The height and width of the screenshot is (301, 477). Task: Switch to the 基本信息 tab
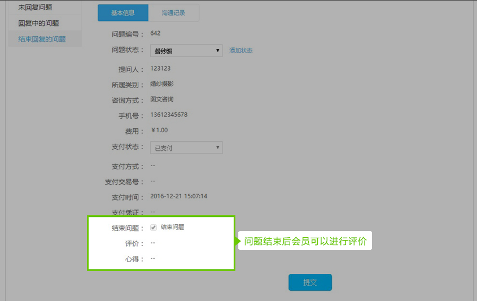tap(122, 13)
